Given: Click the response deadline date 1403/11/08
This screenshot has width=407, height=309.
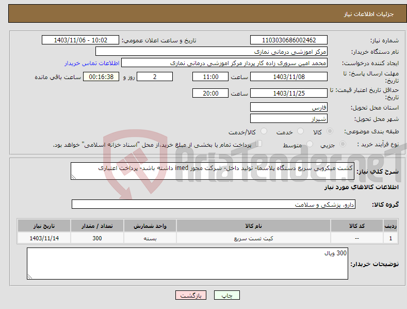Looking at the screenshot, I should pos(289,76).
